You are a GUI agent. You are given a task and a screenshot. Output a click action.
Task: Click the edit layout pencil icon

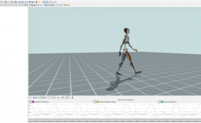(x=50, y=2)
